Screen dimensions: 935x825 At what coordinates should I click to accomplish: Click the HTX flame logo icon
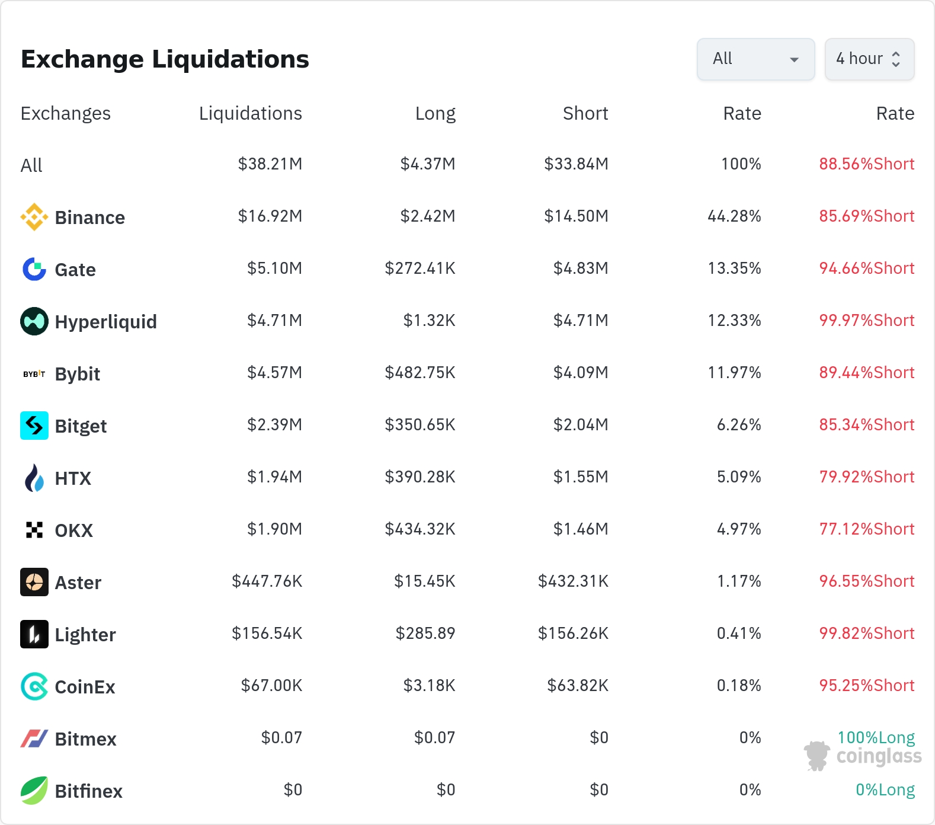(x=34, y=478)
